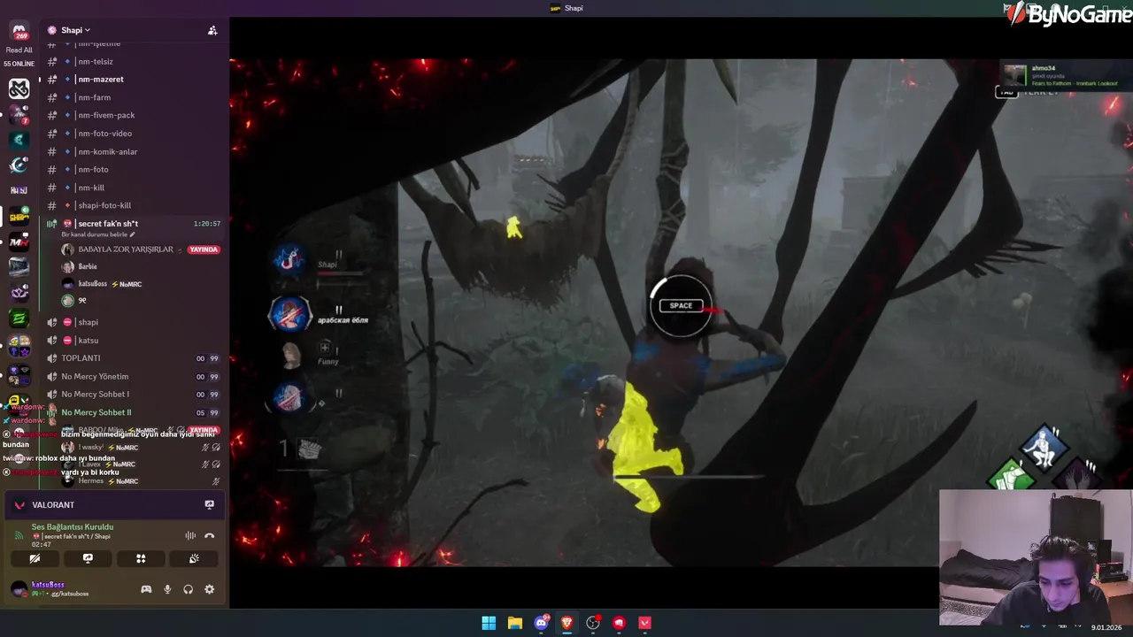Screen dimensions: 1133x637
Task: Share your screen button in voice panel
Action: point(88,558)
